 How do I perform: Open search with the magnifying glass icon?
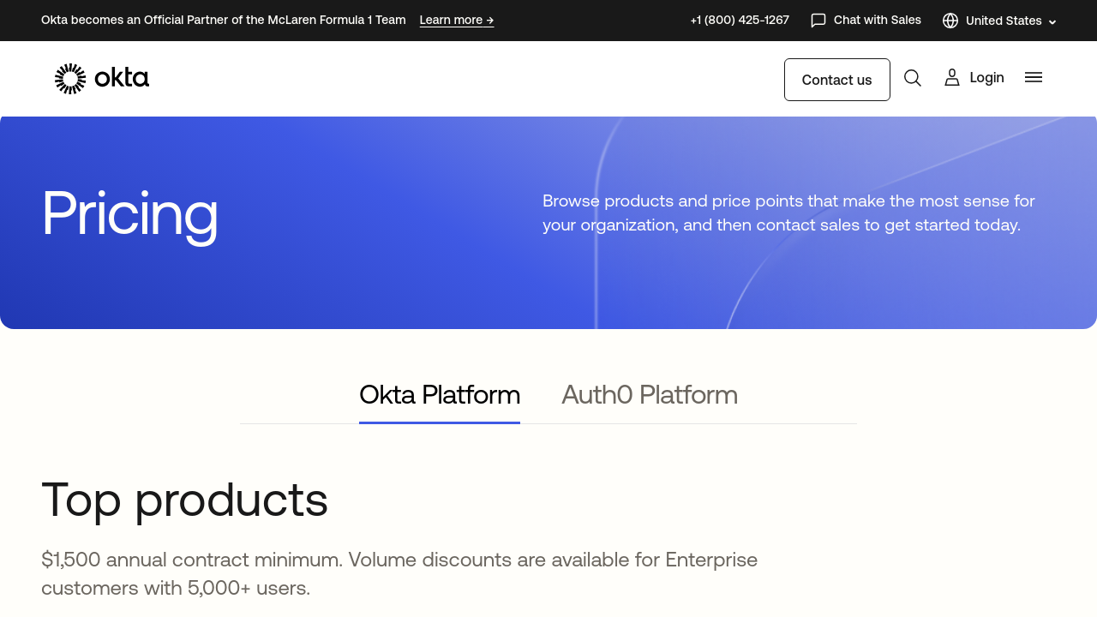[x=913, y=78]
